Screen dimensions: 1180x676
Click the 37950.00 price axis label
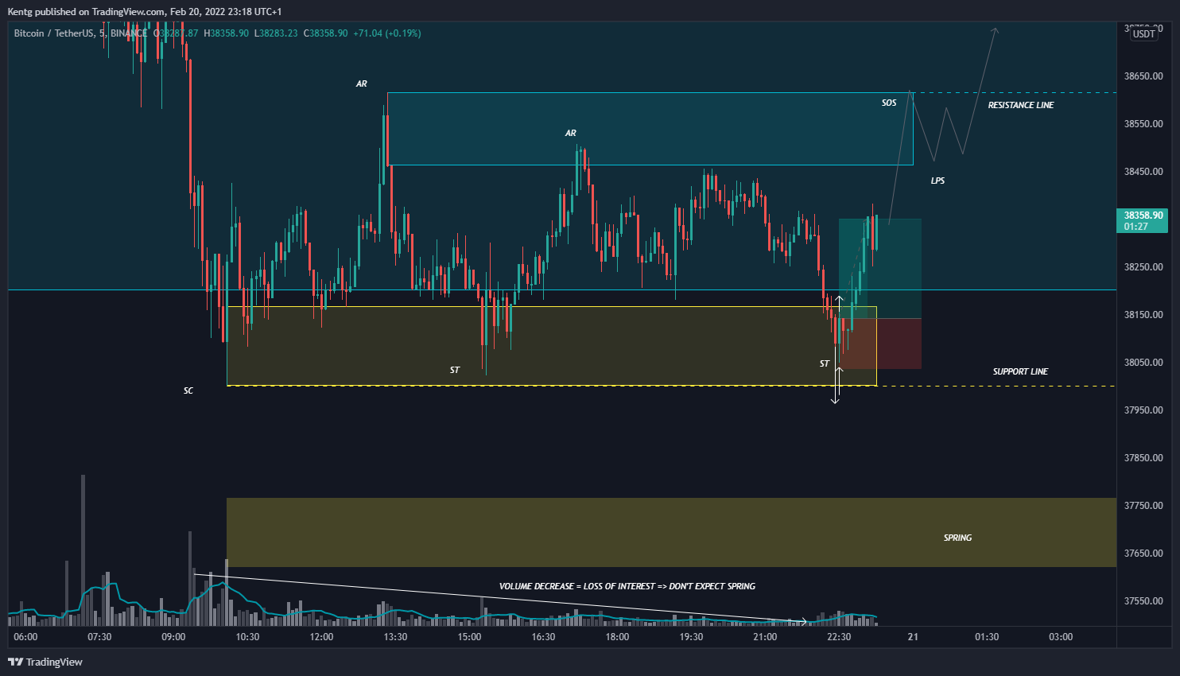coord(1143,410)
